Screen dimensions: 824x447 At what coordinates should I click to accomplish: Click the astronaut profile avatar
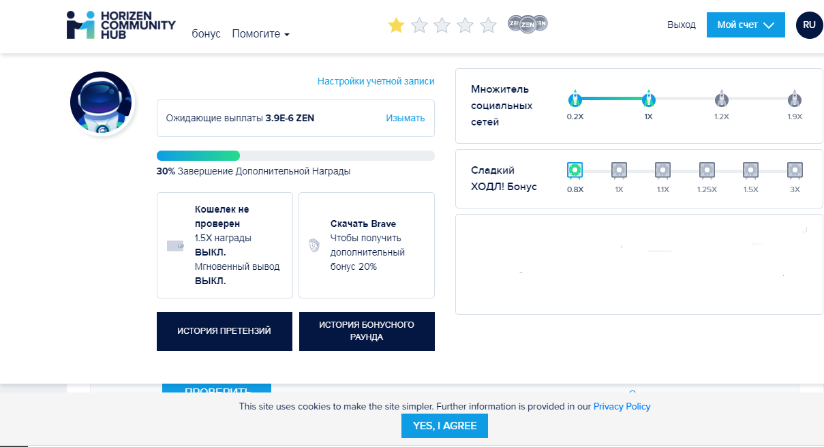point(101,102)
